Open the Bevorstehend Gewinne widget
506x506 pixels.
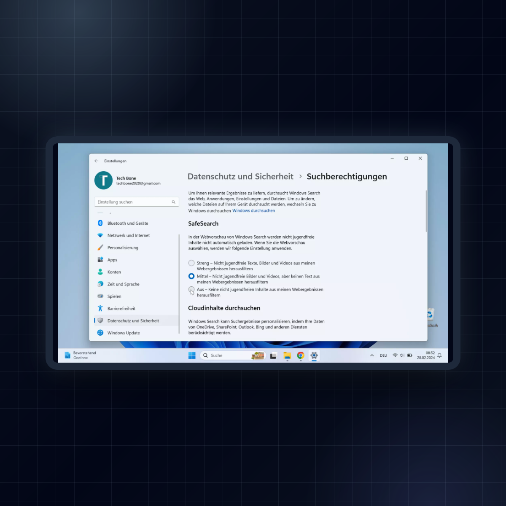(80, 355)
